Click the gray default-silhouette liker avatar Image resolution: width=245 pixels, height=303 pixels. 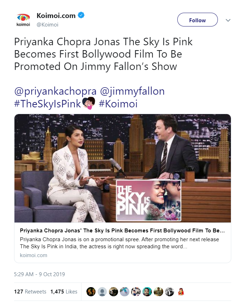click(102, 292)
